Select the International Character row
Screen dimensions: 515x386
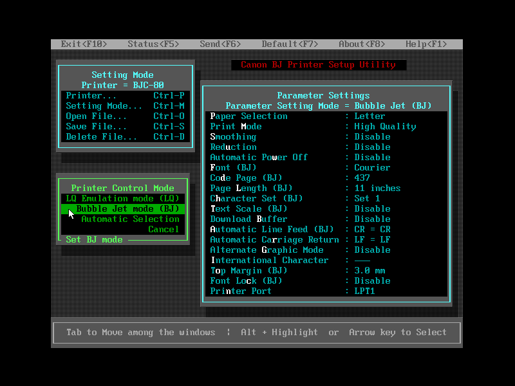tap(326, 261)
